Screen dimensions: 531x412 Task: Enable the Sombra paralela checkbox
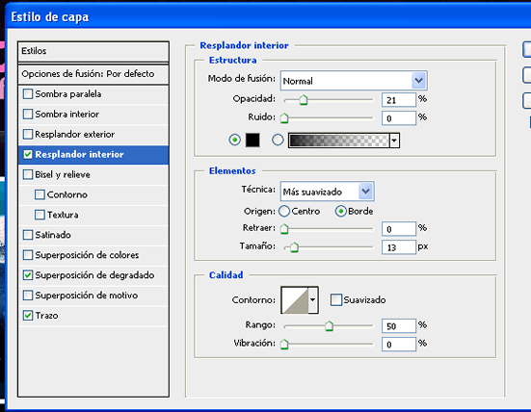coord(28,93)
